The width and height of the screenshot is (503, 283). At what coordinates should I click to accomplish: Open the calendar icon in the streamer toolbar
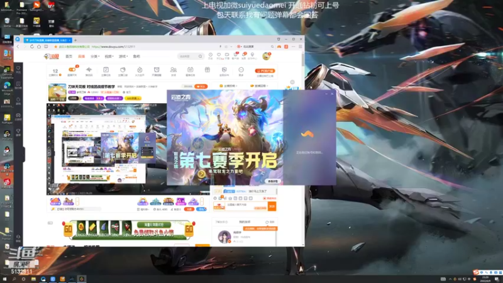pyautogui.click(x=191, y=70)
